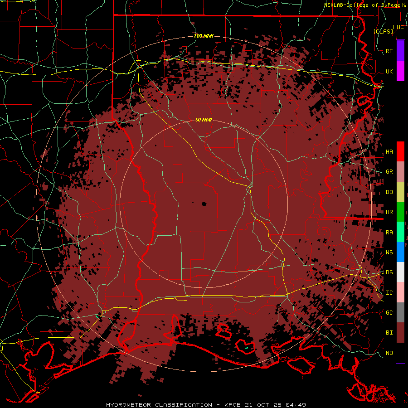
Task: Click the DS legend label
Action: (389, 272)
